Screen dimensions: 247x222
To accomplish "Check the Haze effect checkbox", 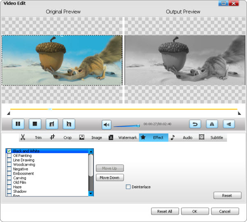I will (x=9, y=187).
